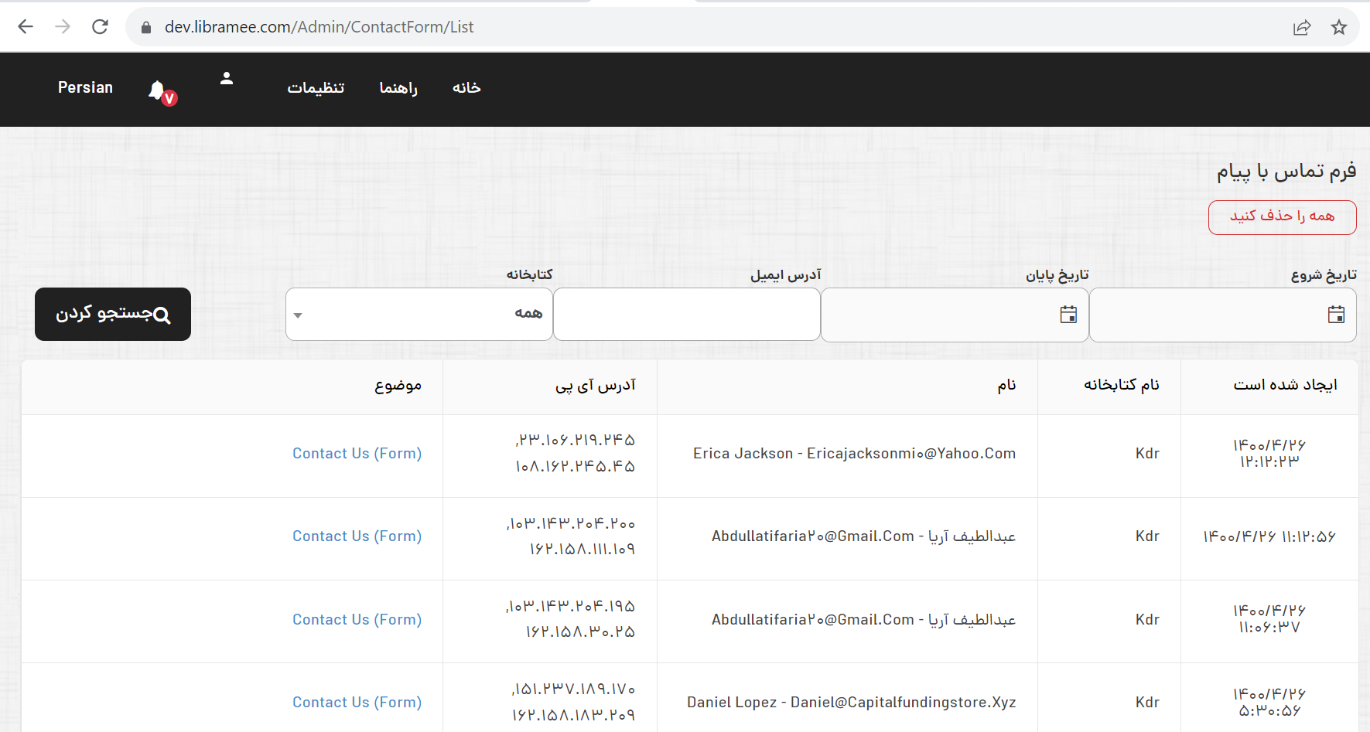Click inside the آدرس ایمیل input field
Image resolution: width=1370 pixels, height=732 pixels.
coord(686,315)
